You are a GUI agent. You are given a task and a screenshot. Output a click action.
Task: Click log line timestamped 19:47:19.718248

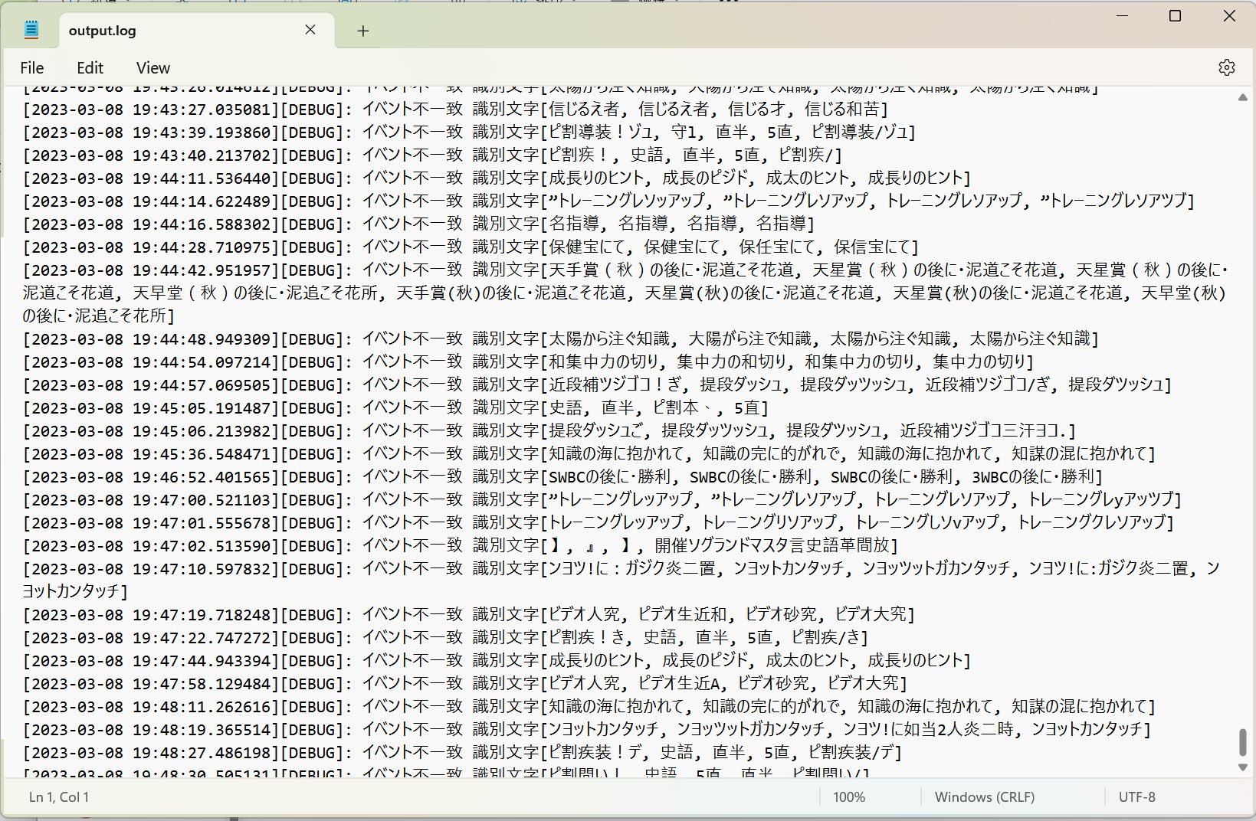(468, 614)
